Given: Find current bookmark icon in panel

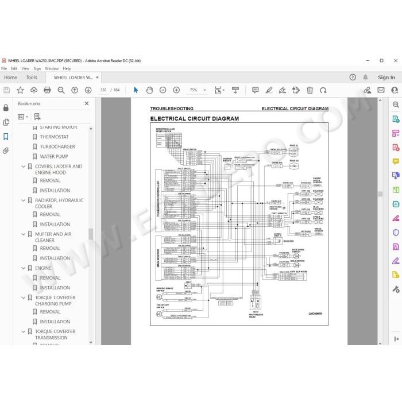Looking at the screenshot, I should click(x=37, y=117).
